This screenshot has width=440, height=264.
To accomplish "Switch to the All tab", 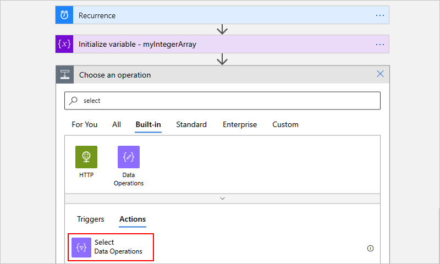I will (x=117, y=124).
